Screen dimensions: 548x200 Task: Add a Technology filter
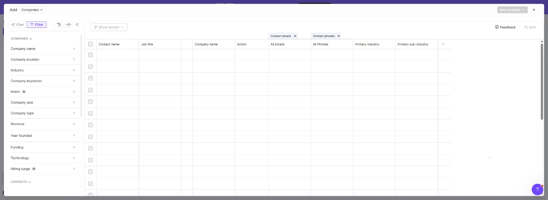coord(74,158)
